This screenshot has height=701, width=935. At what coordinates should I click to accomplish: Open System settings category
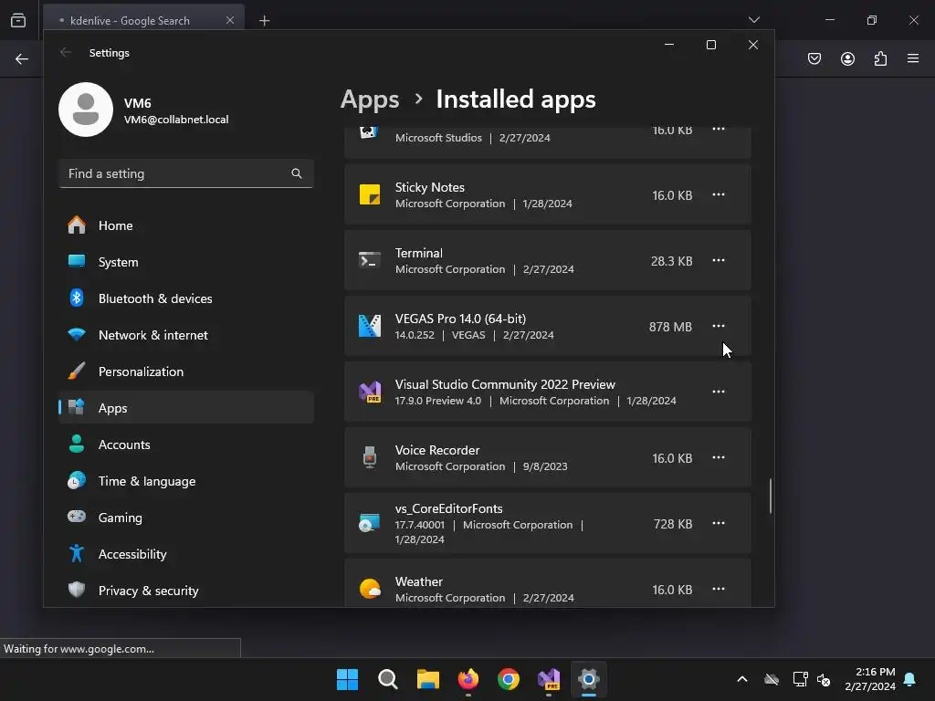pyautogui.click(x=186, y=262)
